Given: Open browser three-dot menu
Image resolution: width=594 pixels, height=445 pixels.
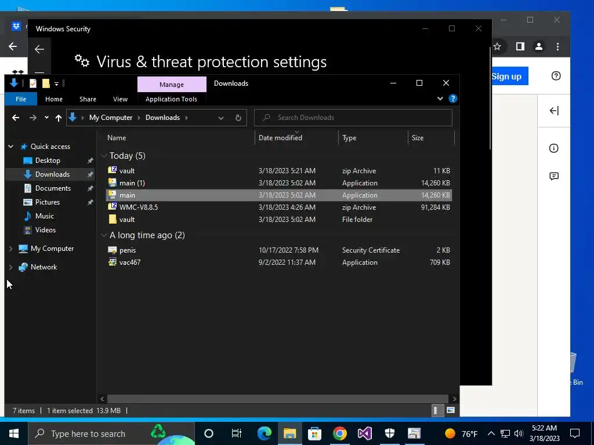Looking at the screenshot, I should (x=557, y=46).
